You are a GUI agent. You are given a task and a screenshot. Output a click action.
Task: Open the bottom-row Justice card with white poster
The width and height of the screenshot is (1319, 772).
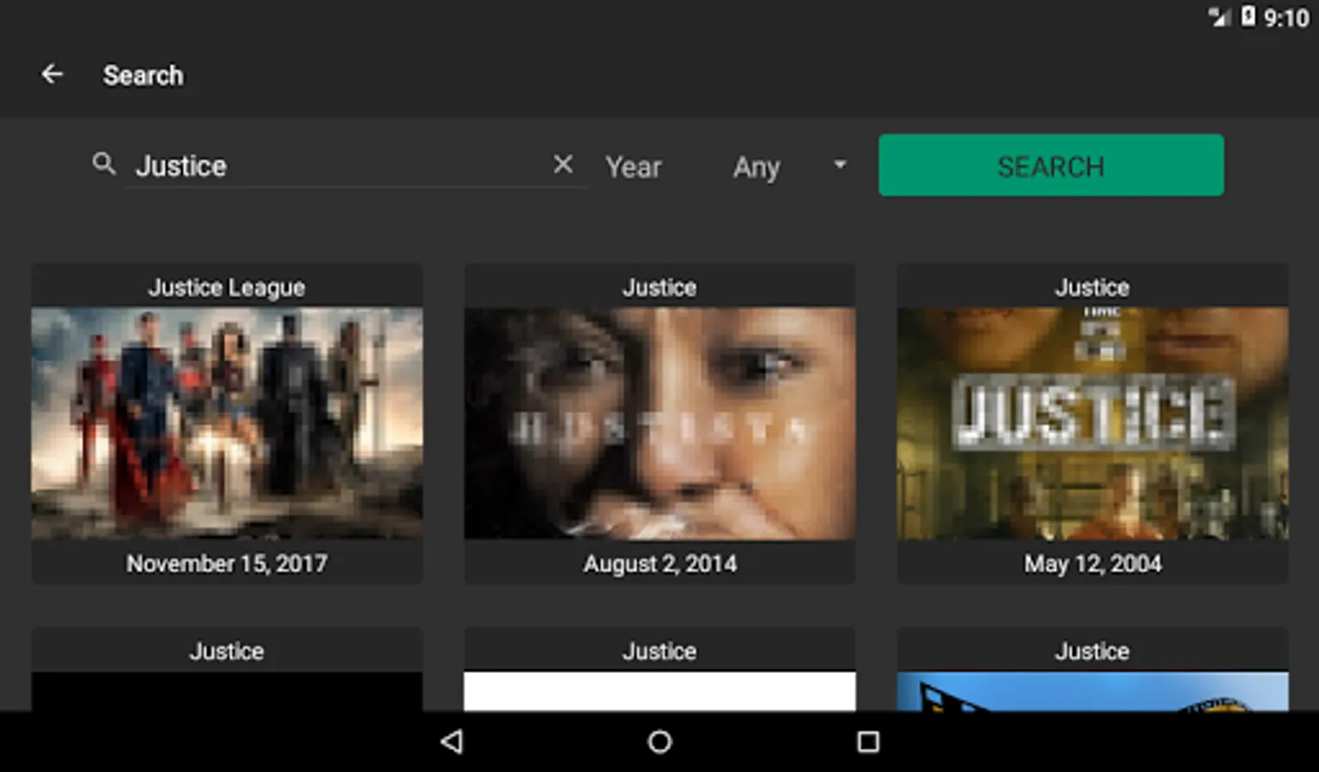659,669
